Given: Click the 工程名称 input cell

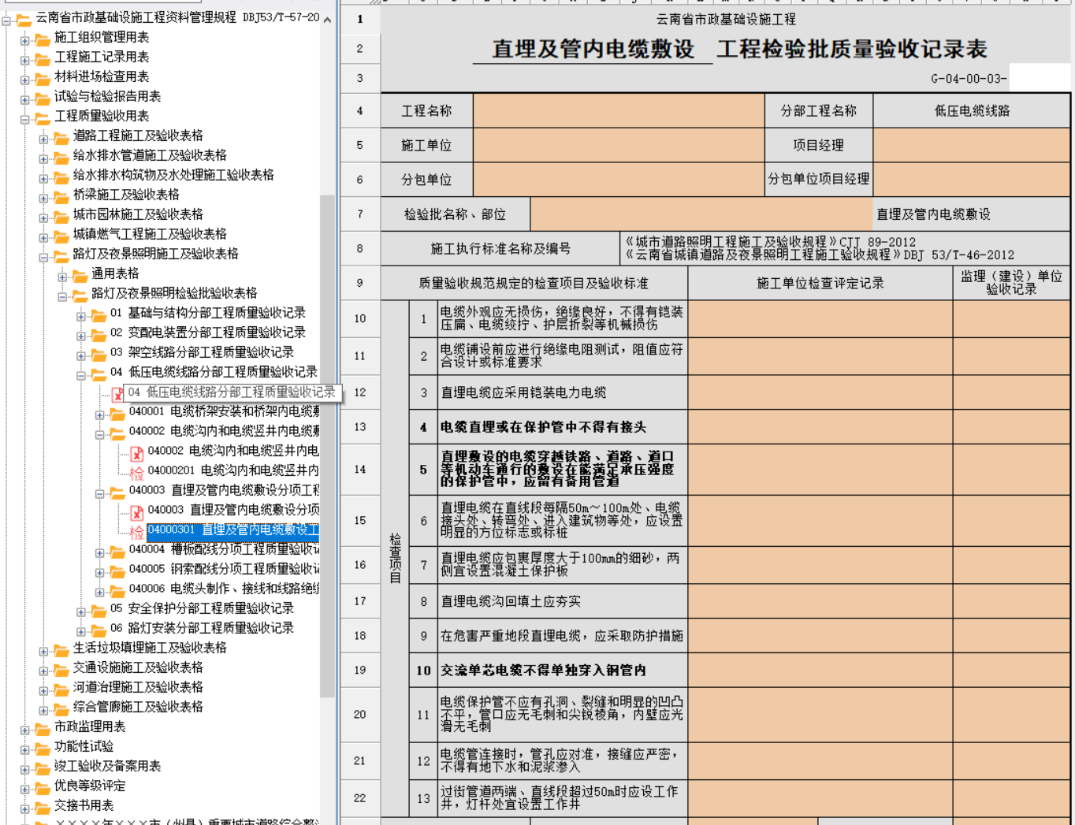Looking at the screenshot, I should click(x=619, y=111).
